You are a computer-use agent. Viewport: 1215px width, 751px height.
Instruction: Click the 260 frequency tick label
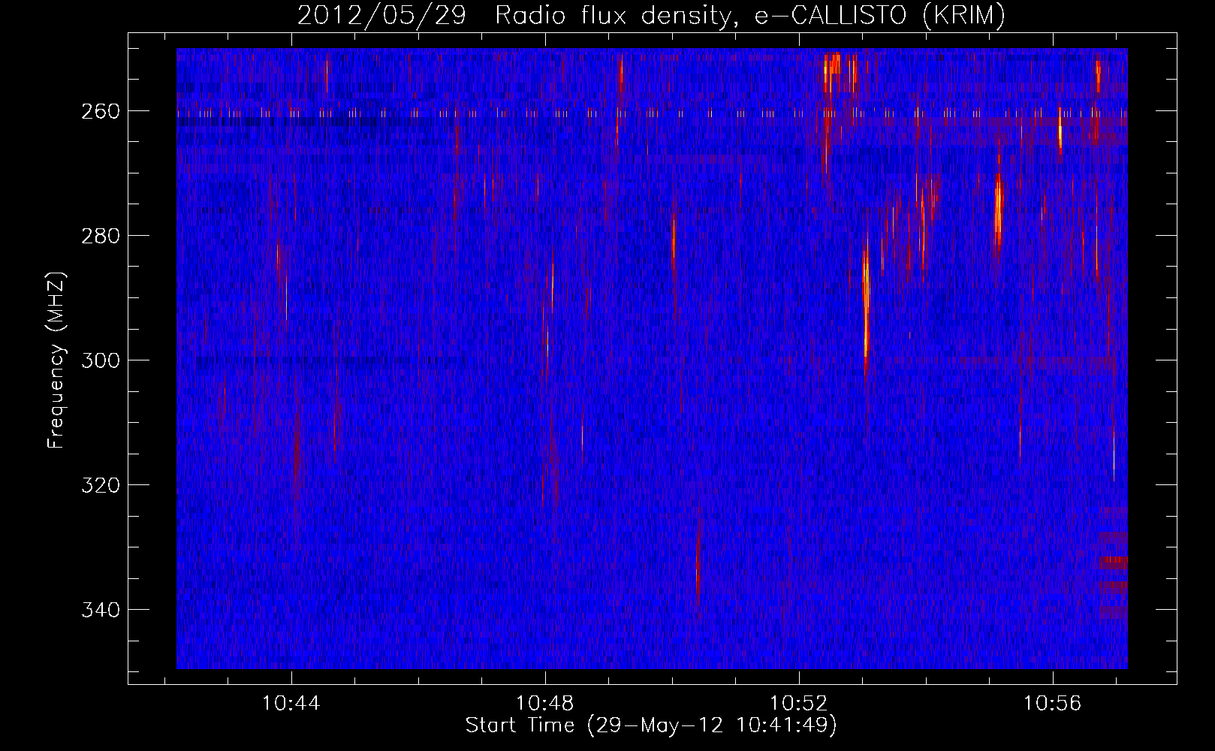point(100,111)
